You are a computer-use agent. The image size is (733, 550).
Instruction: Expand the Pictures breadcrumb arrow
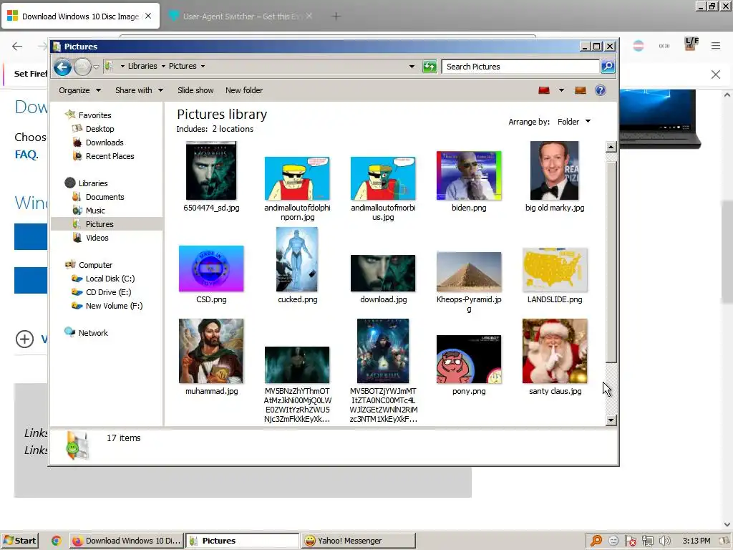click(x=203, y=66)
